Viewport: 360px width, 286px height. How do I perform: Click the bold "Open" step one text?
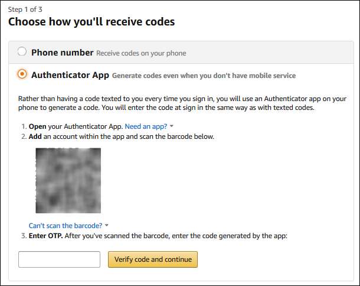point(38,126)
